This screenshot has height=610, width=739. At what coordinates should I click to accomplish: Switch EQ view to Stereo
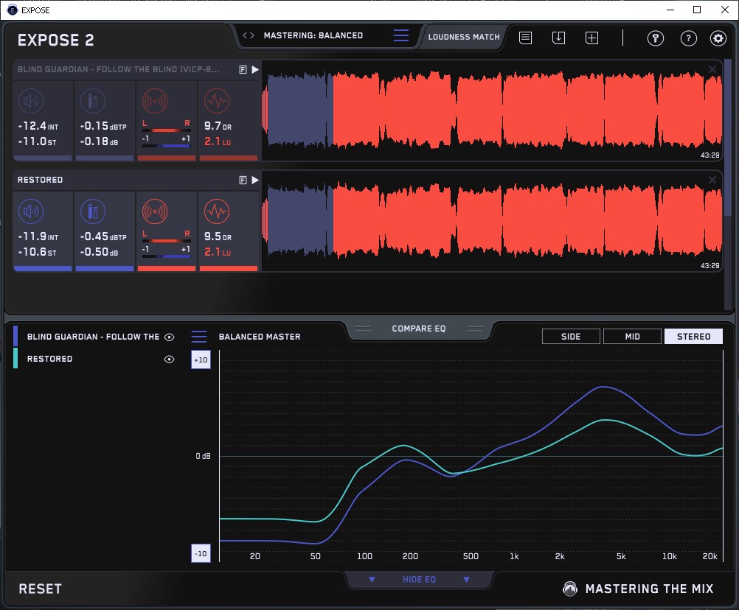[x=693, y=337]
